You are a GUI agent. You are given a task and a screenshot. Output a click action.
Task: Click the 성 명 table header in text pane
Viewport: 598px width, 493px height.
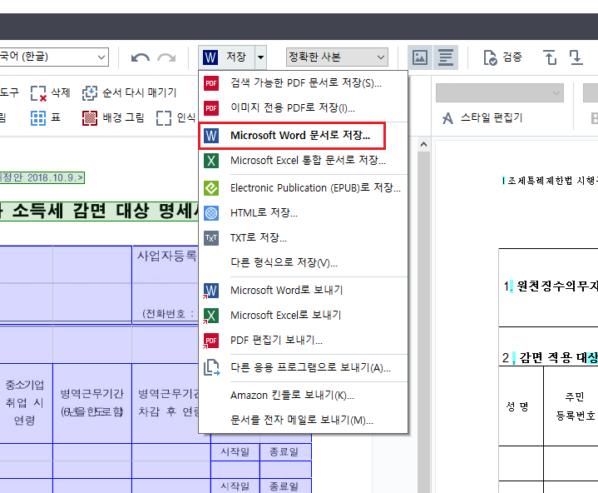521,406
